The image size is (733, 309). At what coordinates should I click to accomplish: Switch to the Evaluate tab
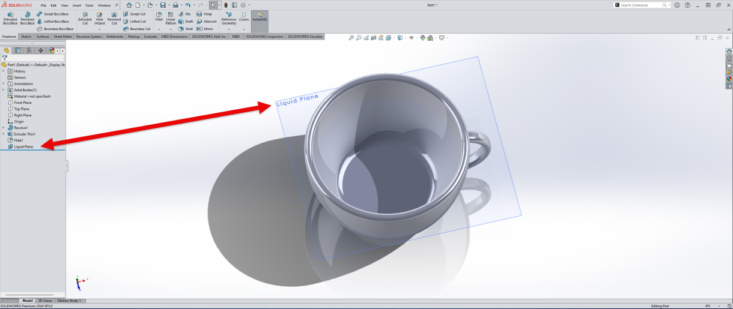coord(150,36)
